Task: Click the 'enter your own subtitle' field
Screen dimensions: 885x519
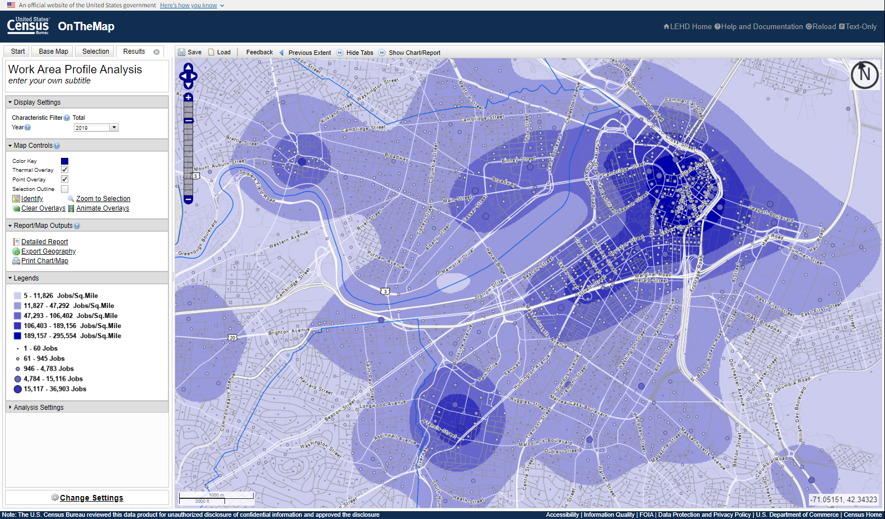Action: (x=49, y=81)
